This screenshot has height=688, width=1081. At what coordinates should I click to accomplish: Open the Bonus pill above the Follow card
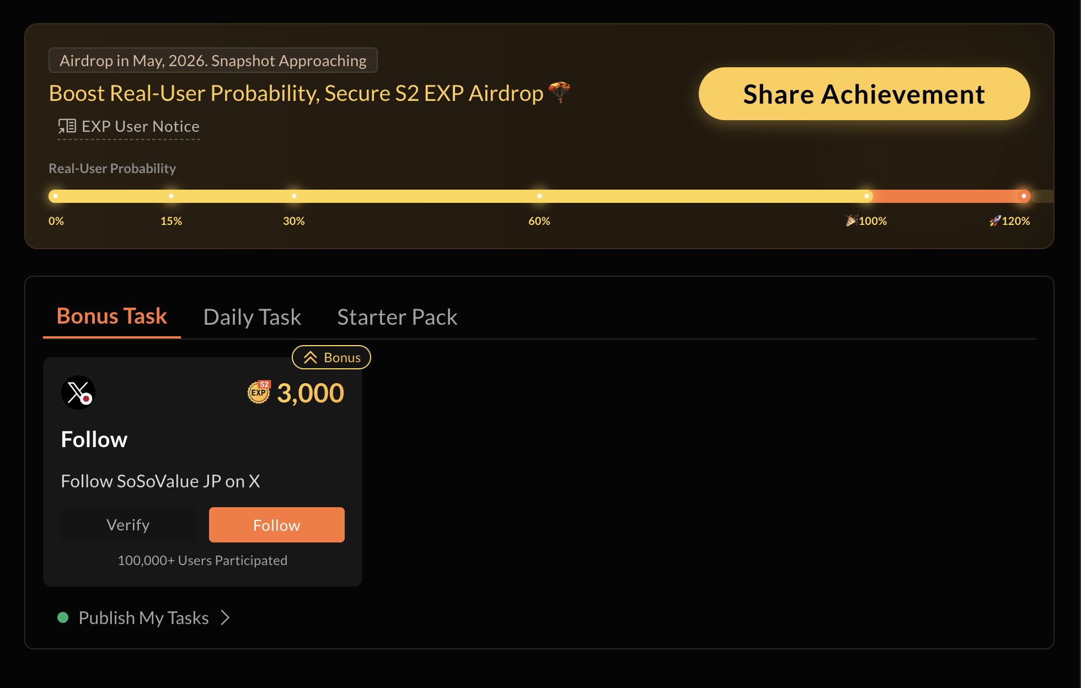click(330, 357)
